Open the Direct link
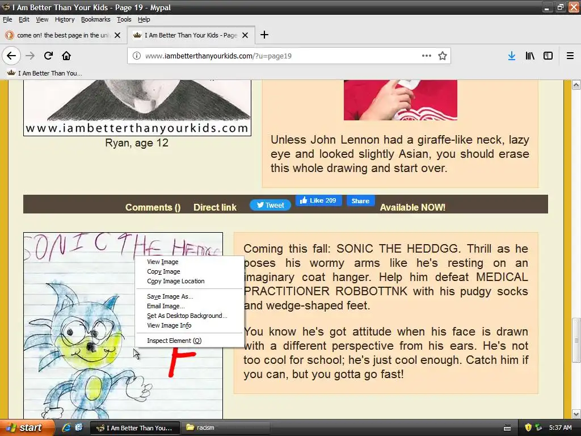 point(215,207)
